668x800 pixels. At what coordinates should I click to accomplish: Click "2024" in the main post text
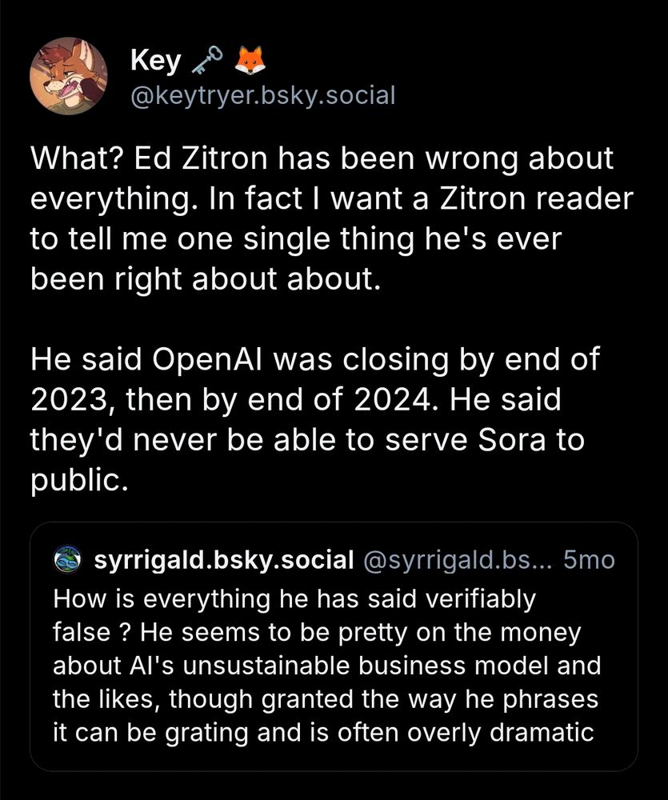click(395, 399)
